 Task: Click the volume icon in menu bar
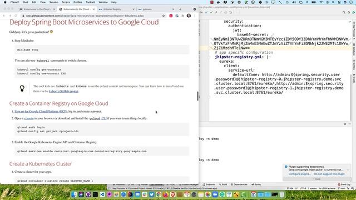click(294, 2)
